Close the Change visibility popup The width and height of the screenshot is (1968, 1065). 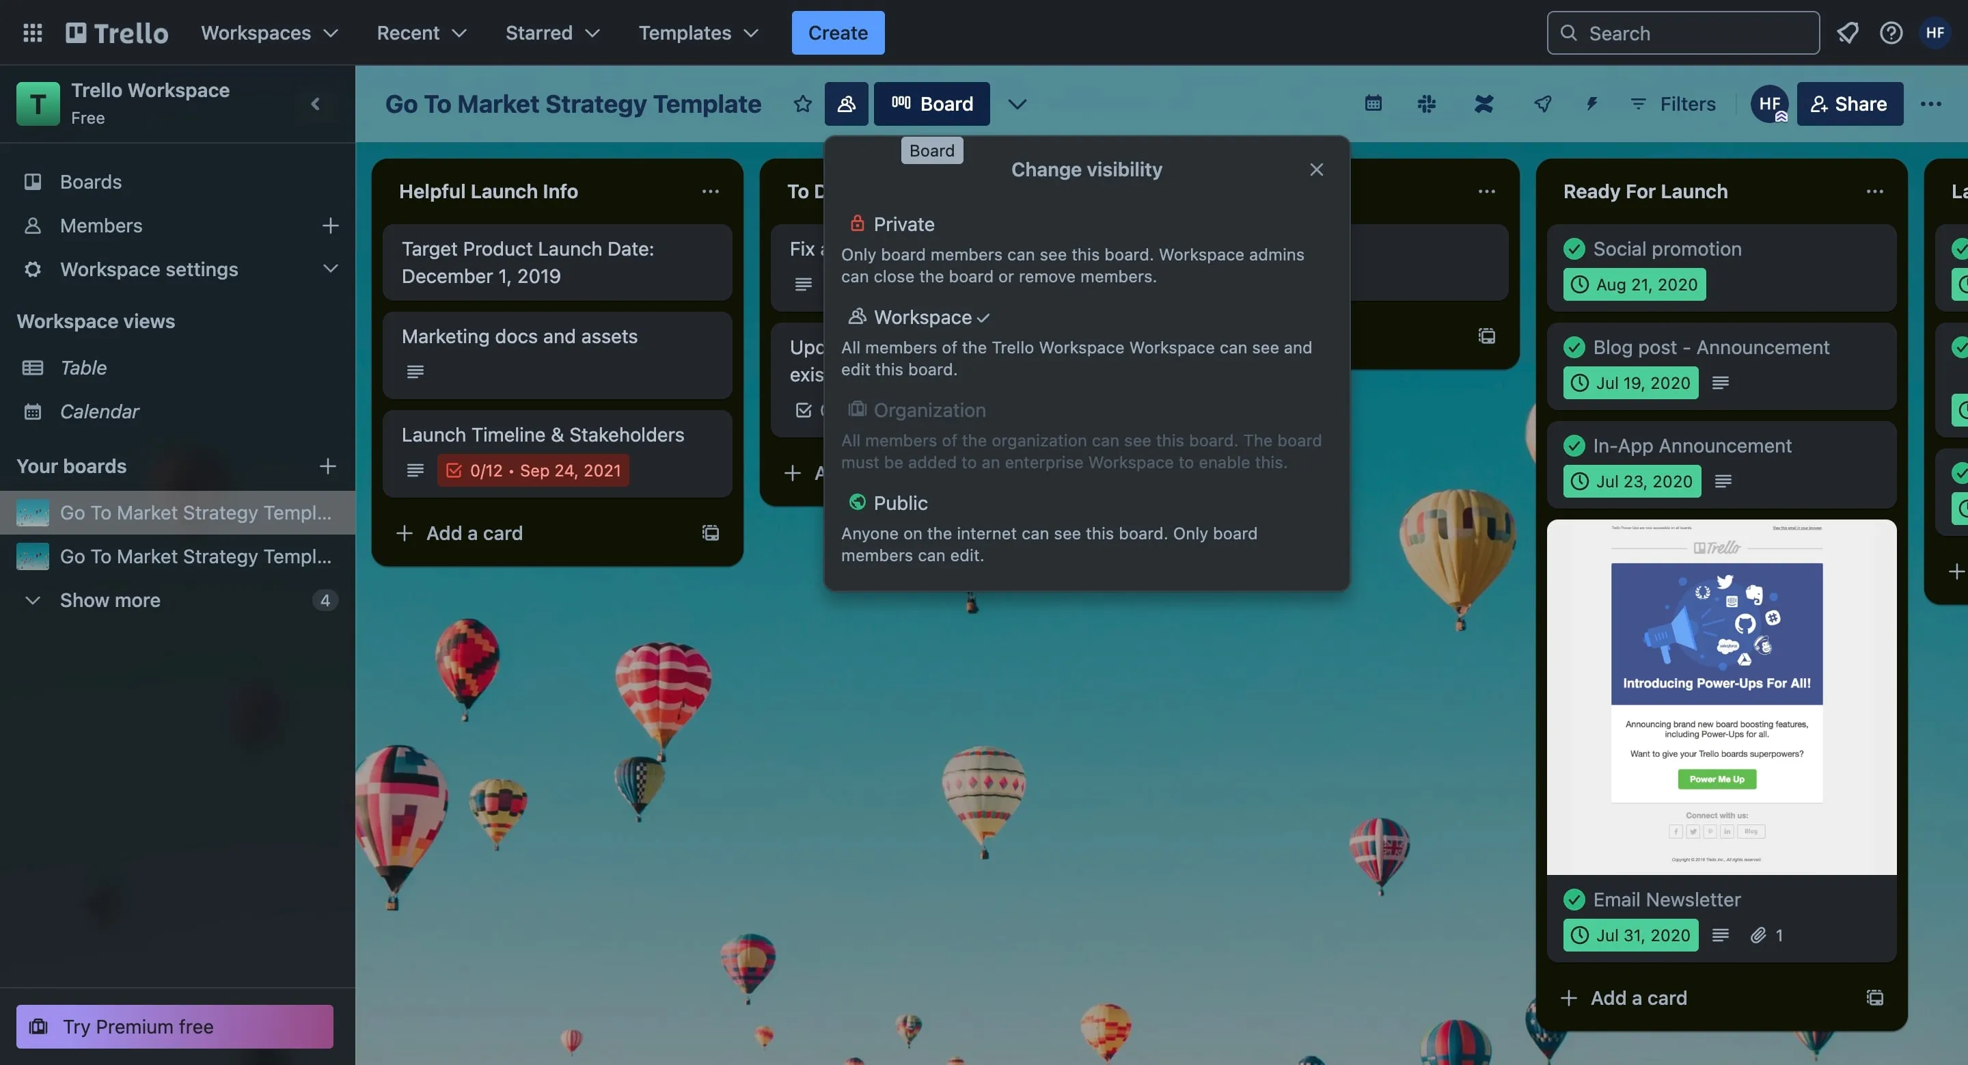coord(1315,170)
